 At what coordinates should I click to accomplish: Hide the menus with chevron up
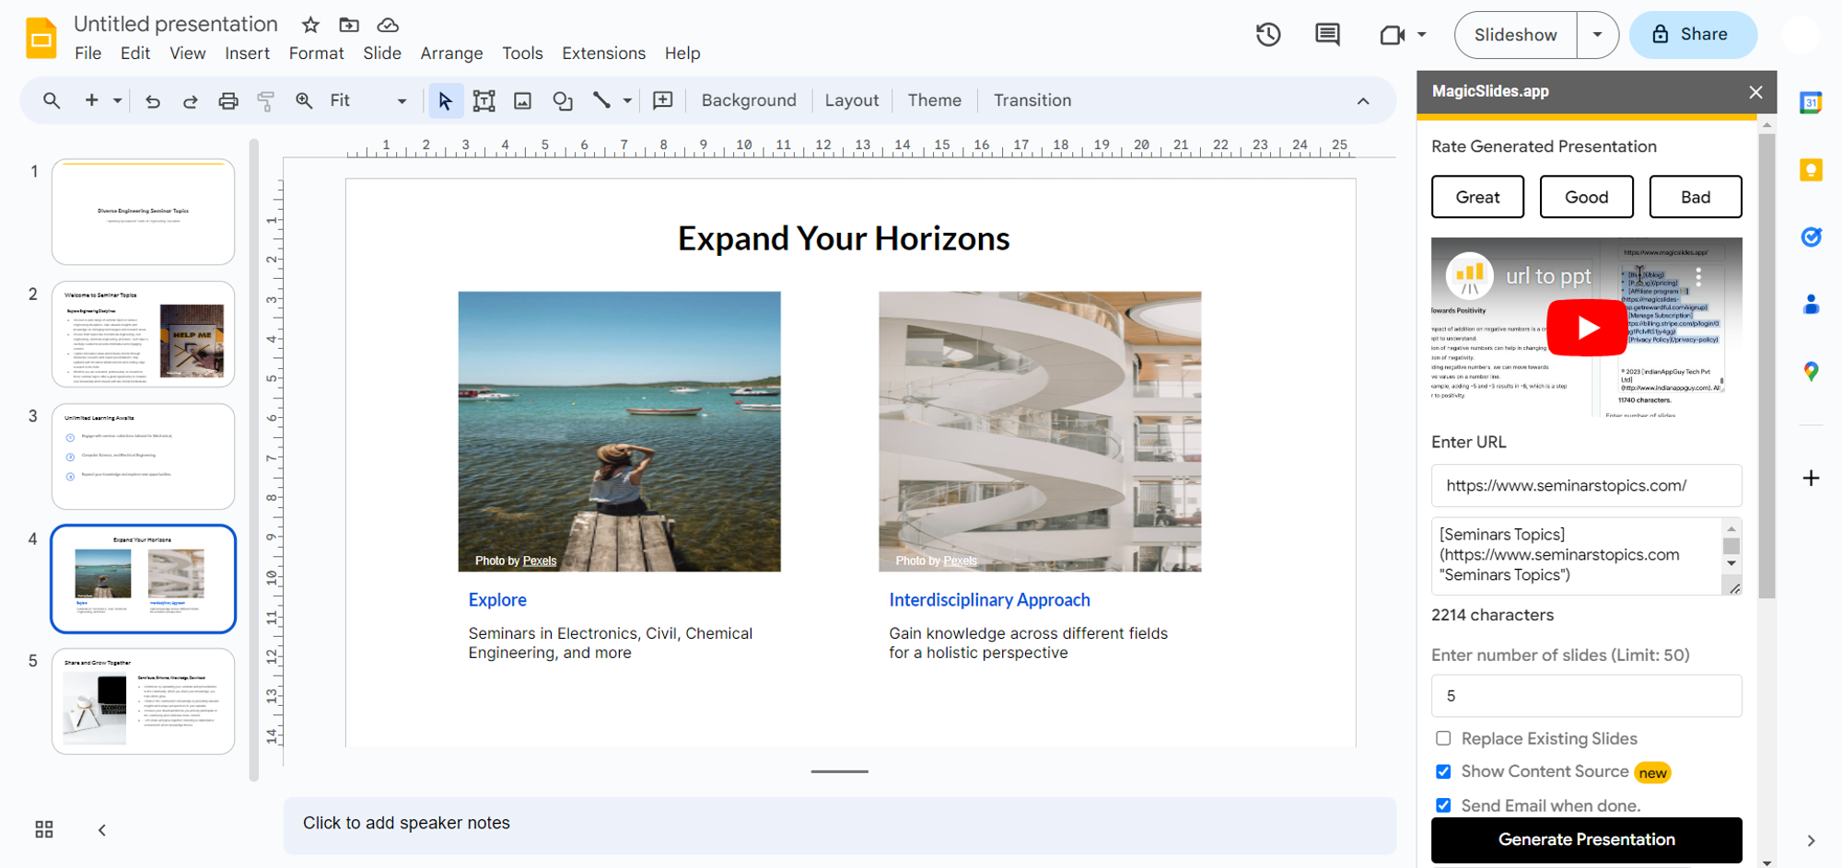pyautogui.click(x=1363, y=101)
